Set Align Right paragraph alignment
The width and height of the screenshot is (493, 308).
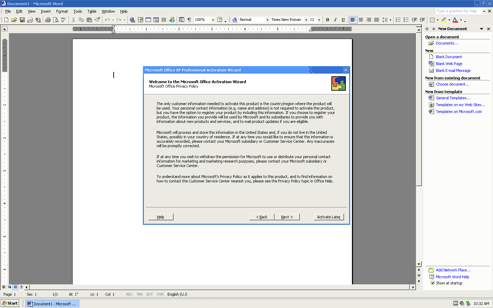pos(369,20)
